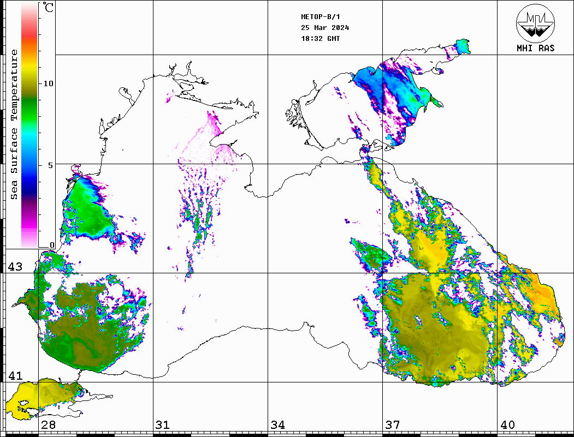Click longitude label '37'
574x437 pixels.
393,425
